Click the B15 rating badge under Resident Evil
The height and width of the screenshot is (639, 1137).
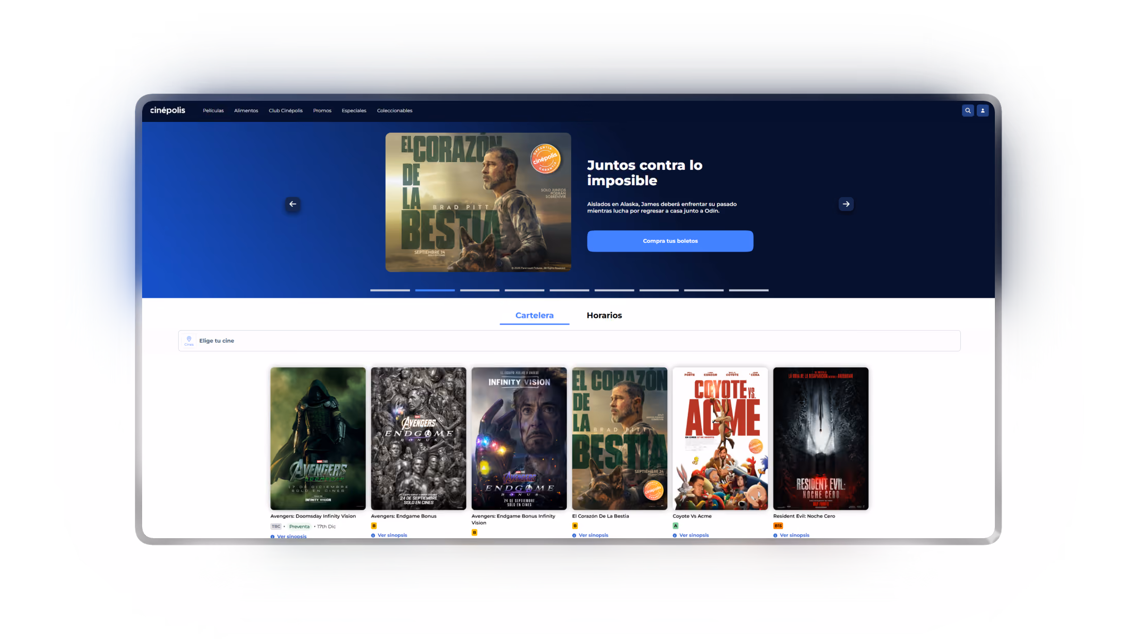click(778, 526)
